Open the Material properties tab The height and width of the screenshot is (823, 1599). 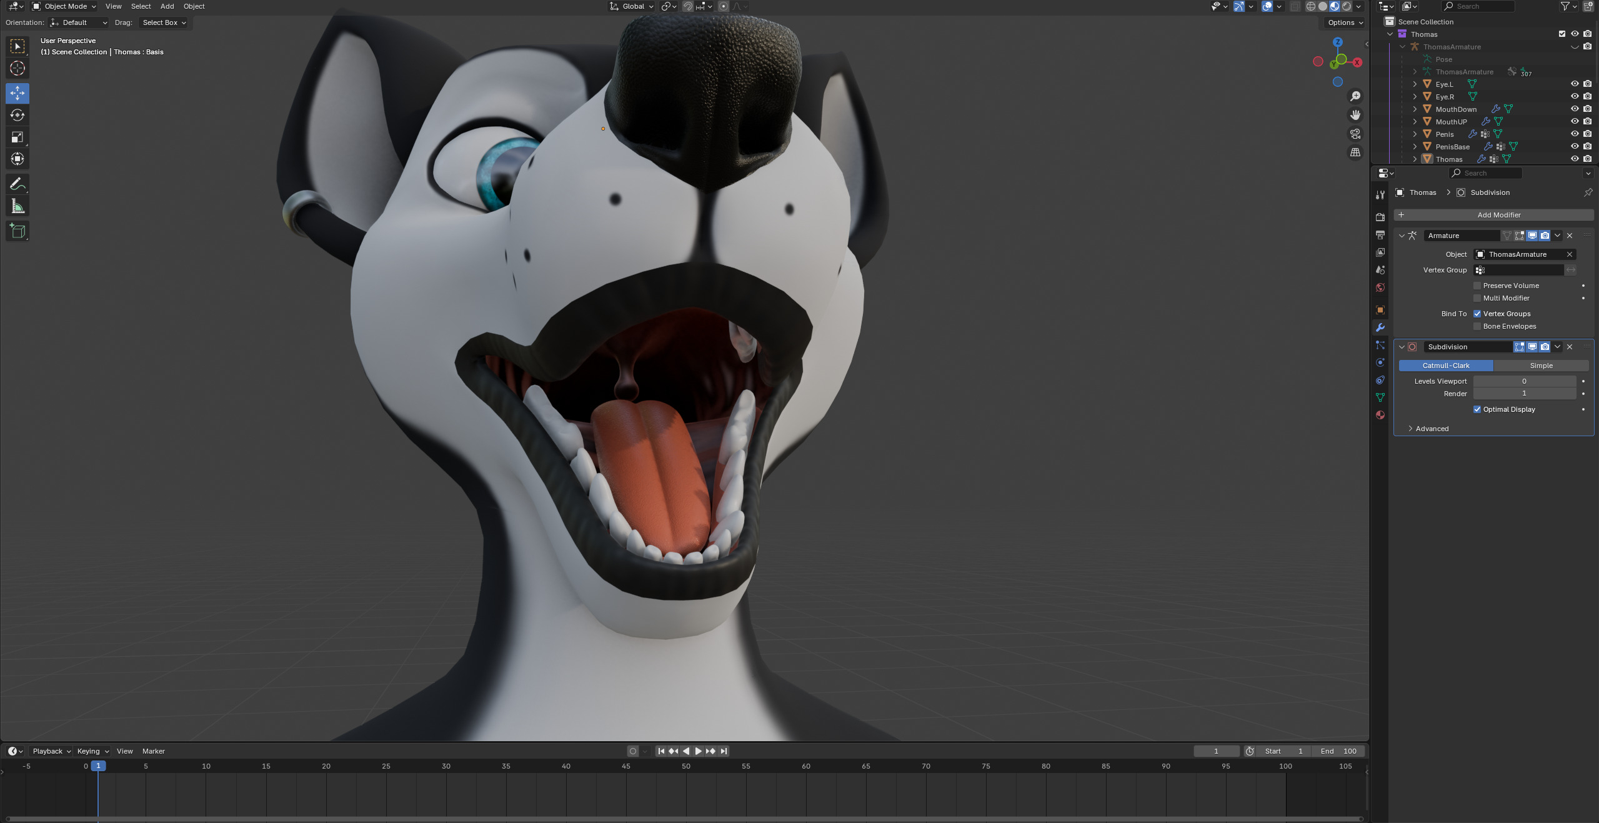pos(1380,415)
